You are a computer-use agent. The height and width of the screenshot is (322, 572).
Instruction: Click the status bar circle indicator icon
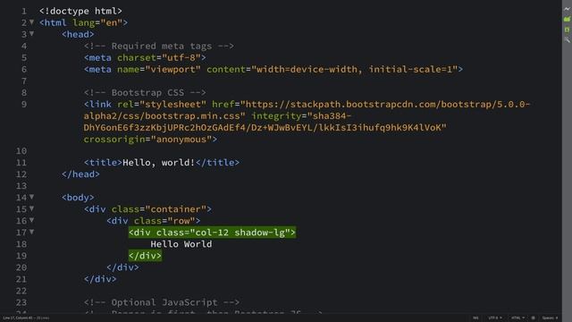(534, 318)
